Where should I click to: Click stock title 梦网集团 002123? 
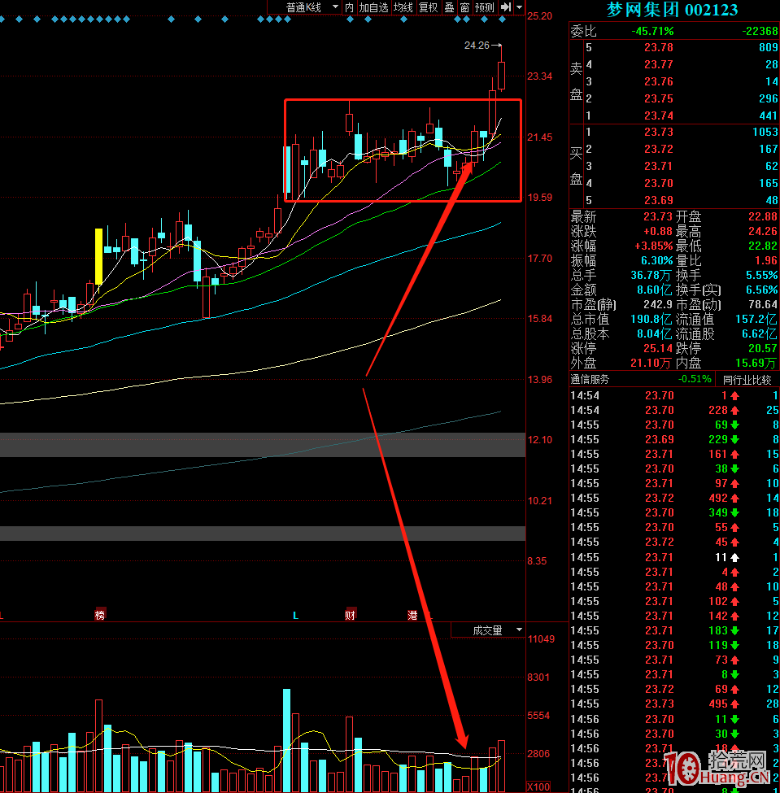click(672, 9)
